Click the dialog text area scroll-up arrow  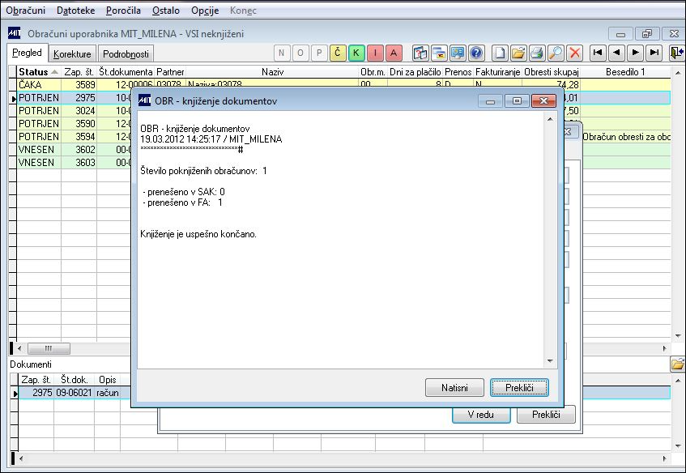[x=550, y=119]
